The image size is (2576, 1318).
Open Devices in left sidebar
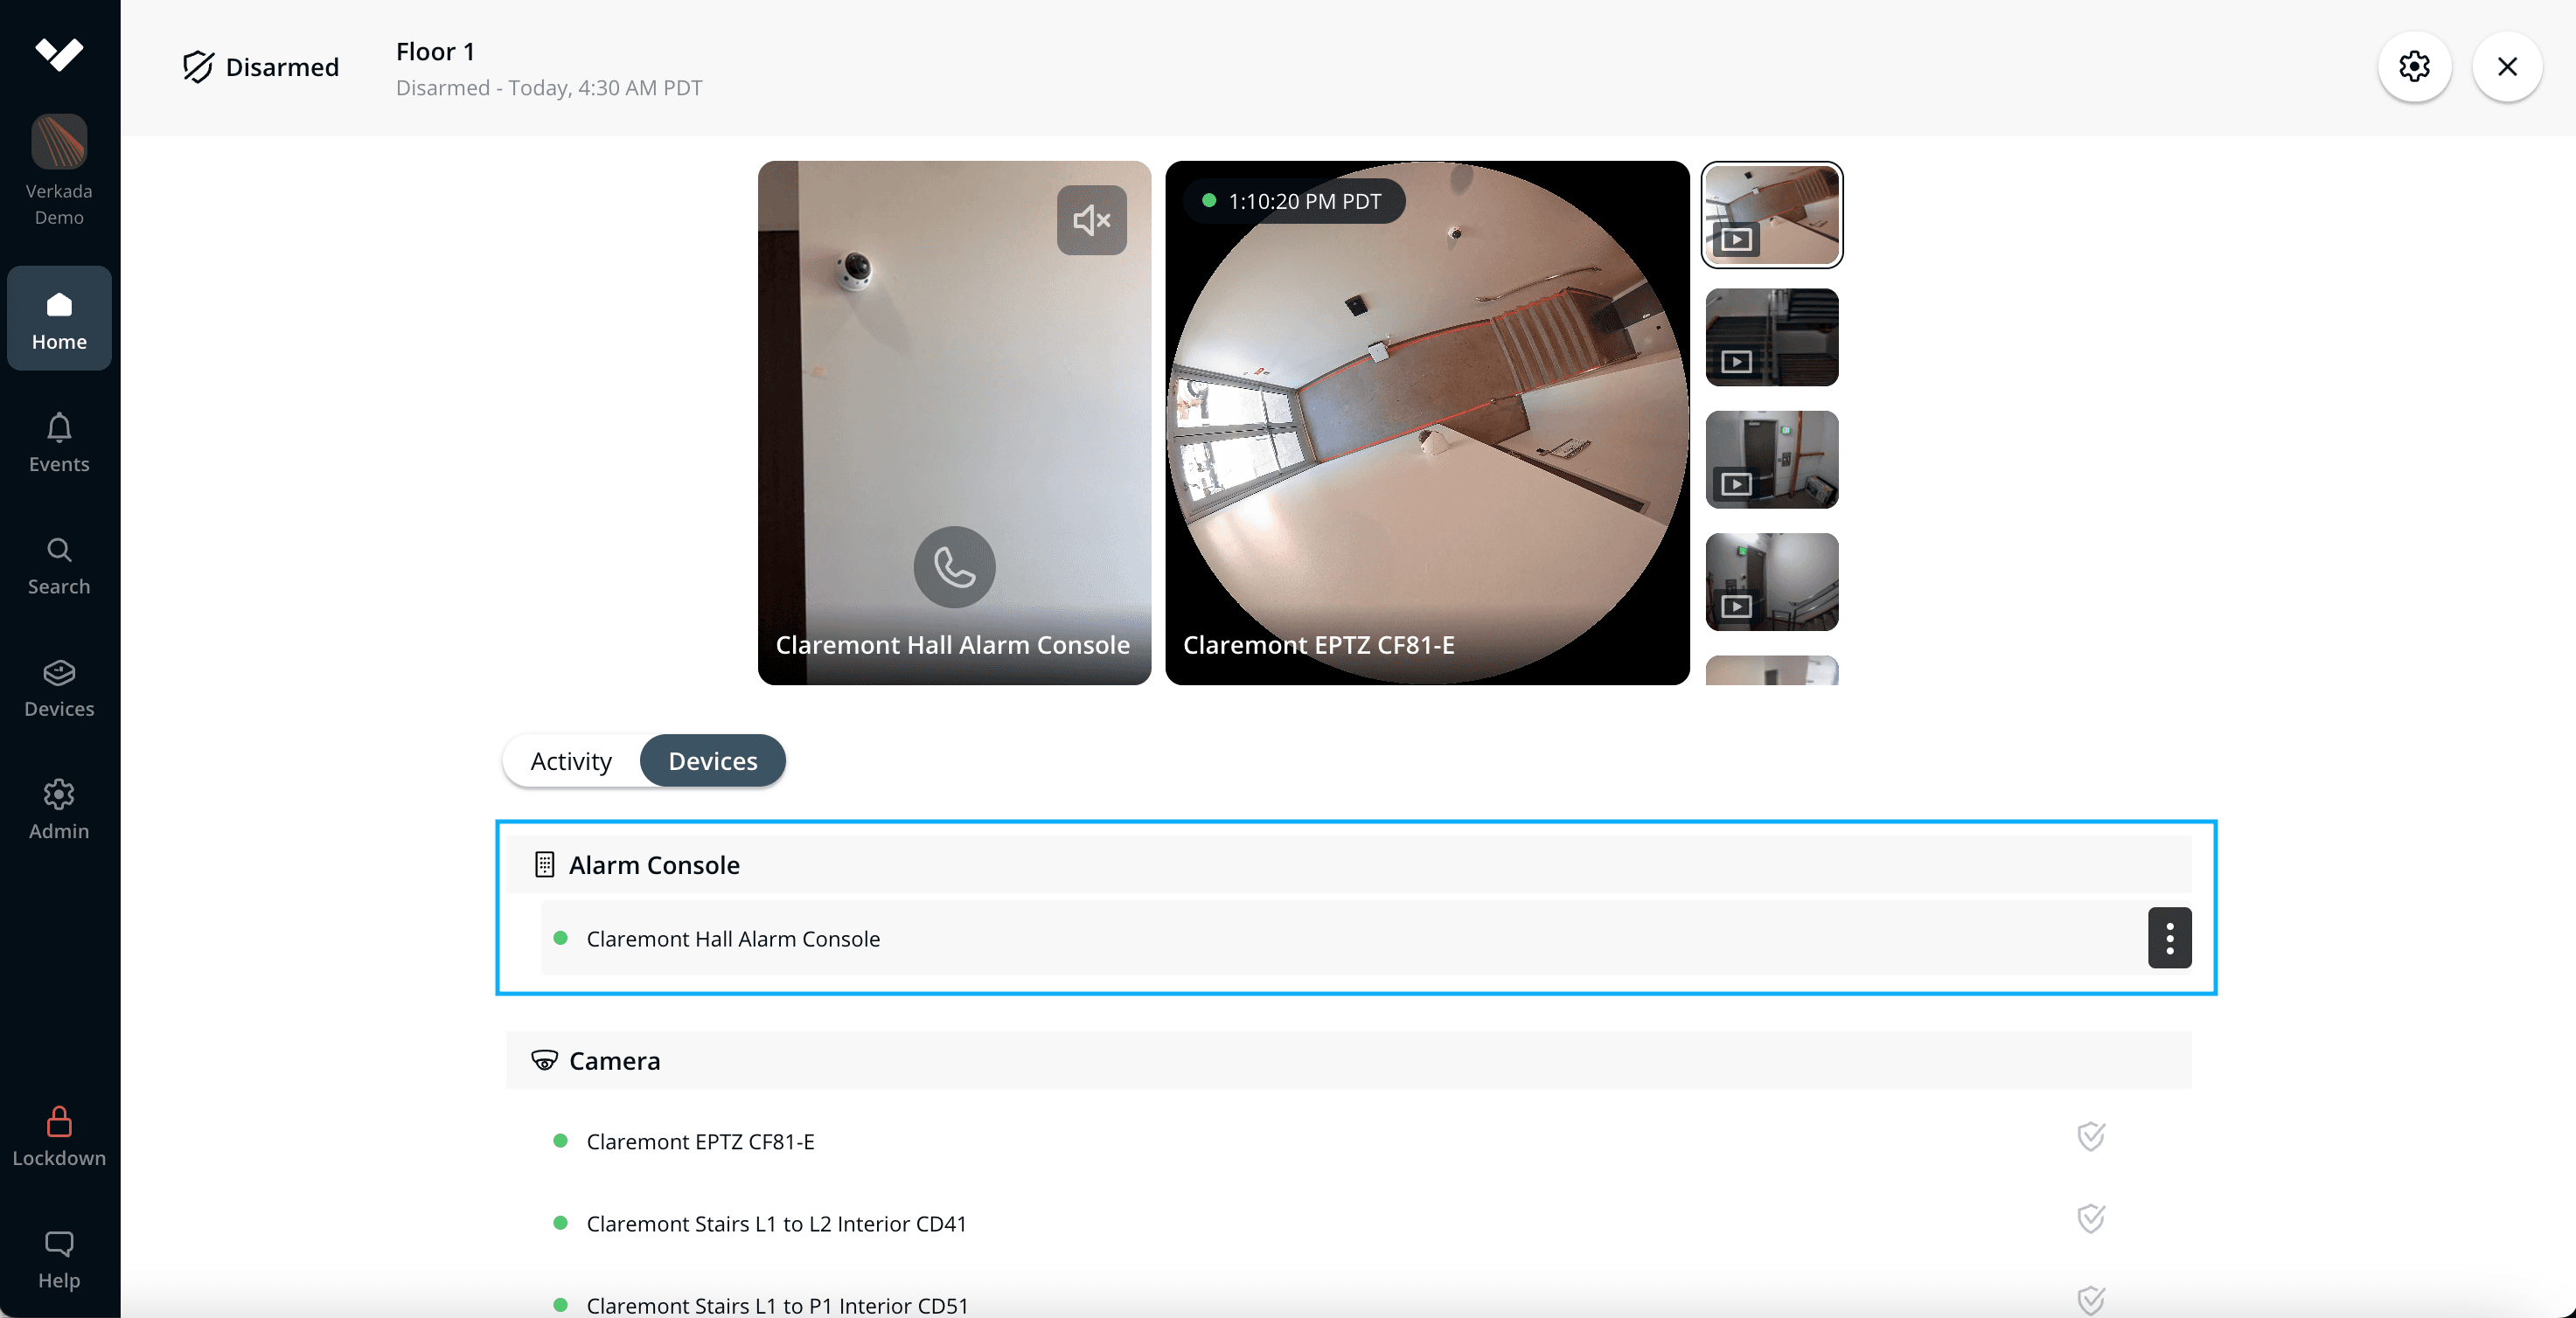pyautogui.click(x=59, y=688)
